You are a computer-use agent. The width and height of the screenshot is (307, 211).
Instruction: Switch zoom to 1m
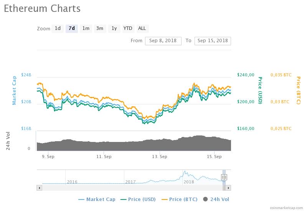pyautogui.click(x=86, y=28)
